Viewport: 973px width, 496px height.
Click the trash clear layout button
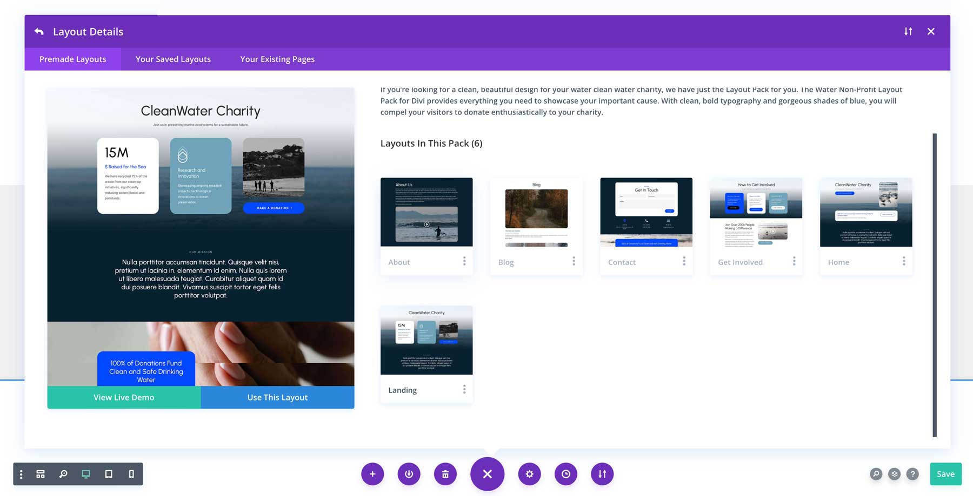(x=445, y=474)
